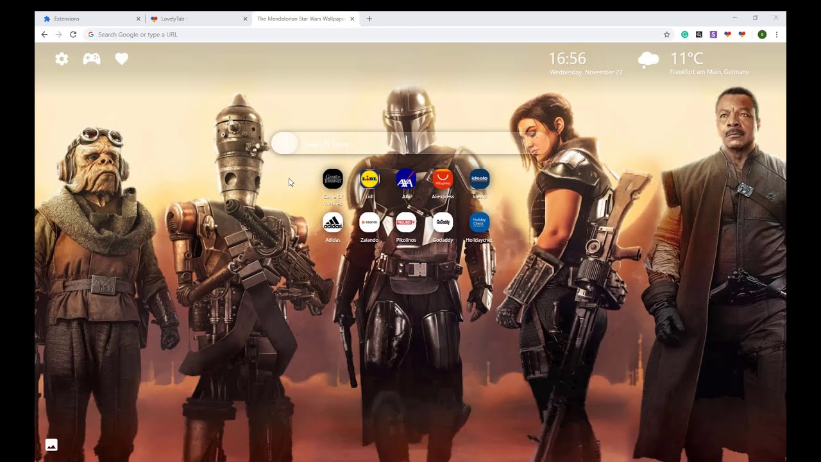The image size is (821, 462).
Task: Open the games controller icon
Action: (x=92, y=59)
